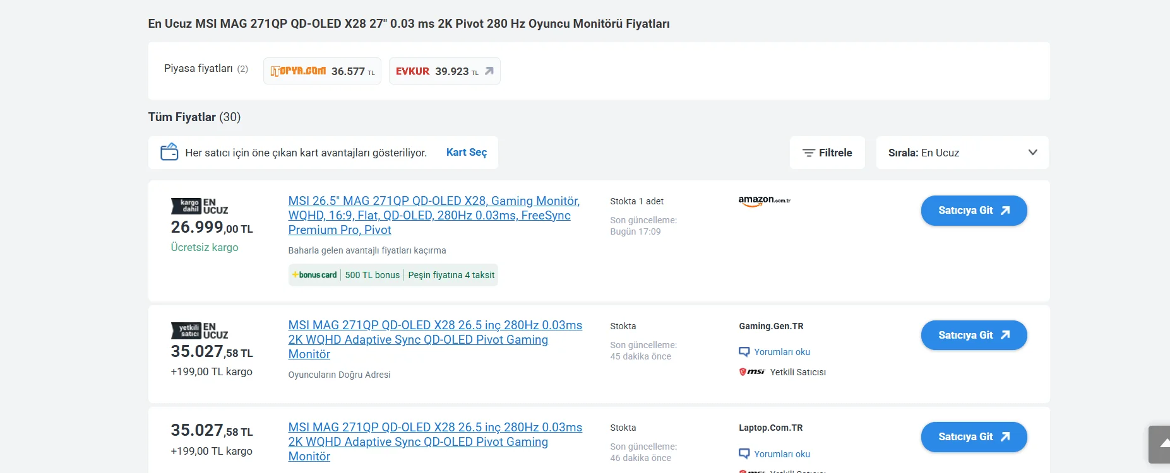Open the itopya.com 36.577 TL price offer
Screen dimensions: 1170x473
322,71
